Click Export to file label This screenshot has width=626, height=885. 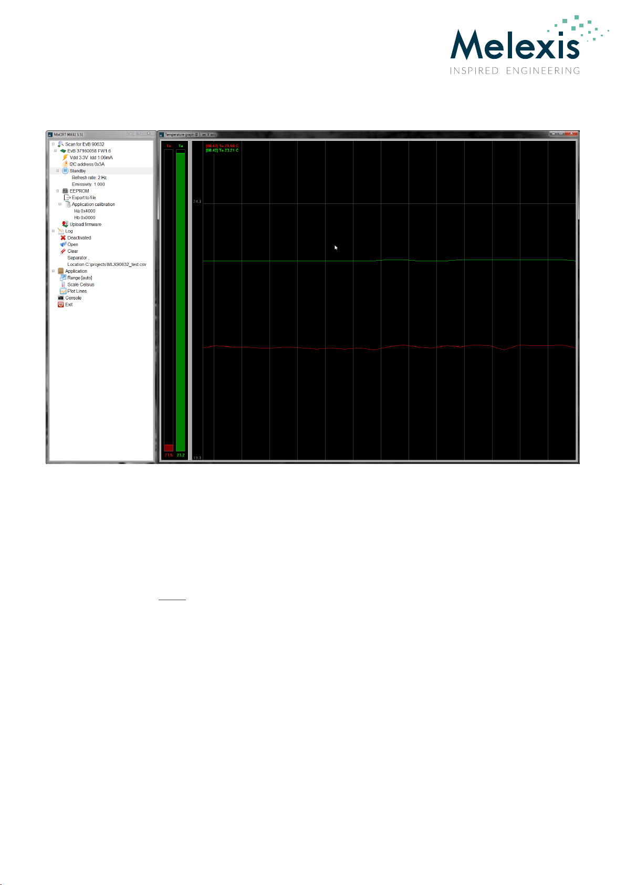point(84,198)
